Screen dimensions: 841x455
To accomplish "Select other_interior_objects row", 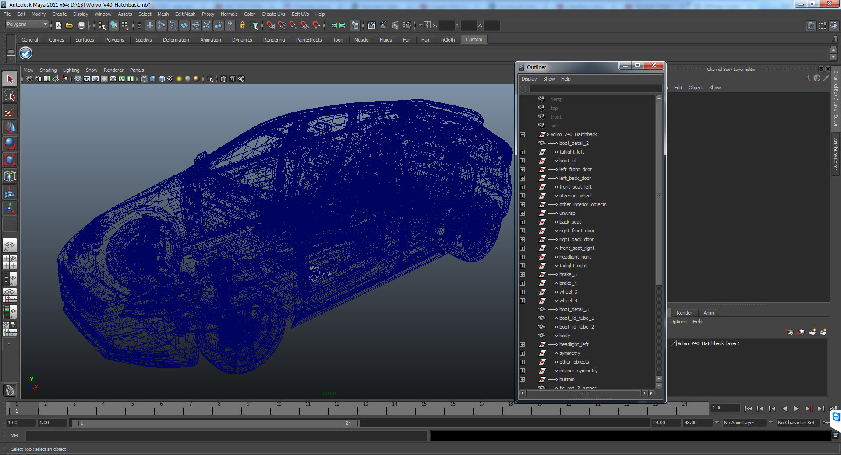I will [583, 204].
